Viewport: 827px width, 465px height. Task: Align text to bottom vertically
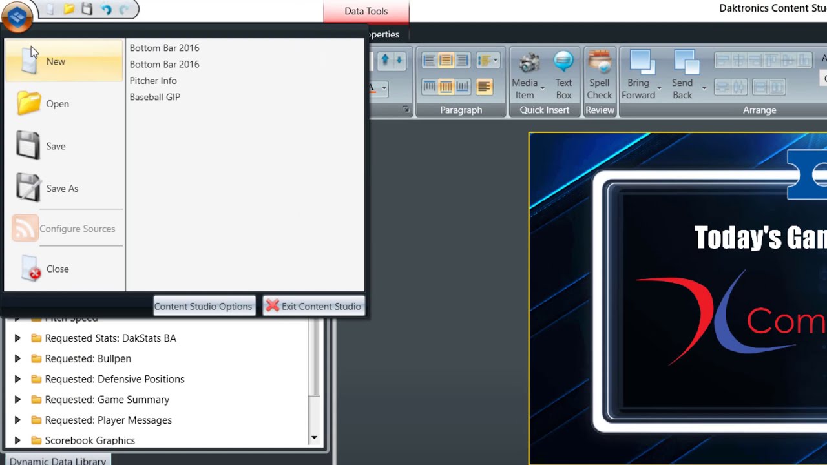coord(462,86)
